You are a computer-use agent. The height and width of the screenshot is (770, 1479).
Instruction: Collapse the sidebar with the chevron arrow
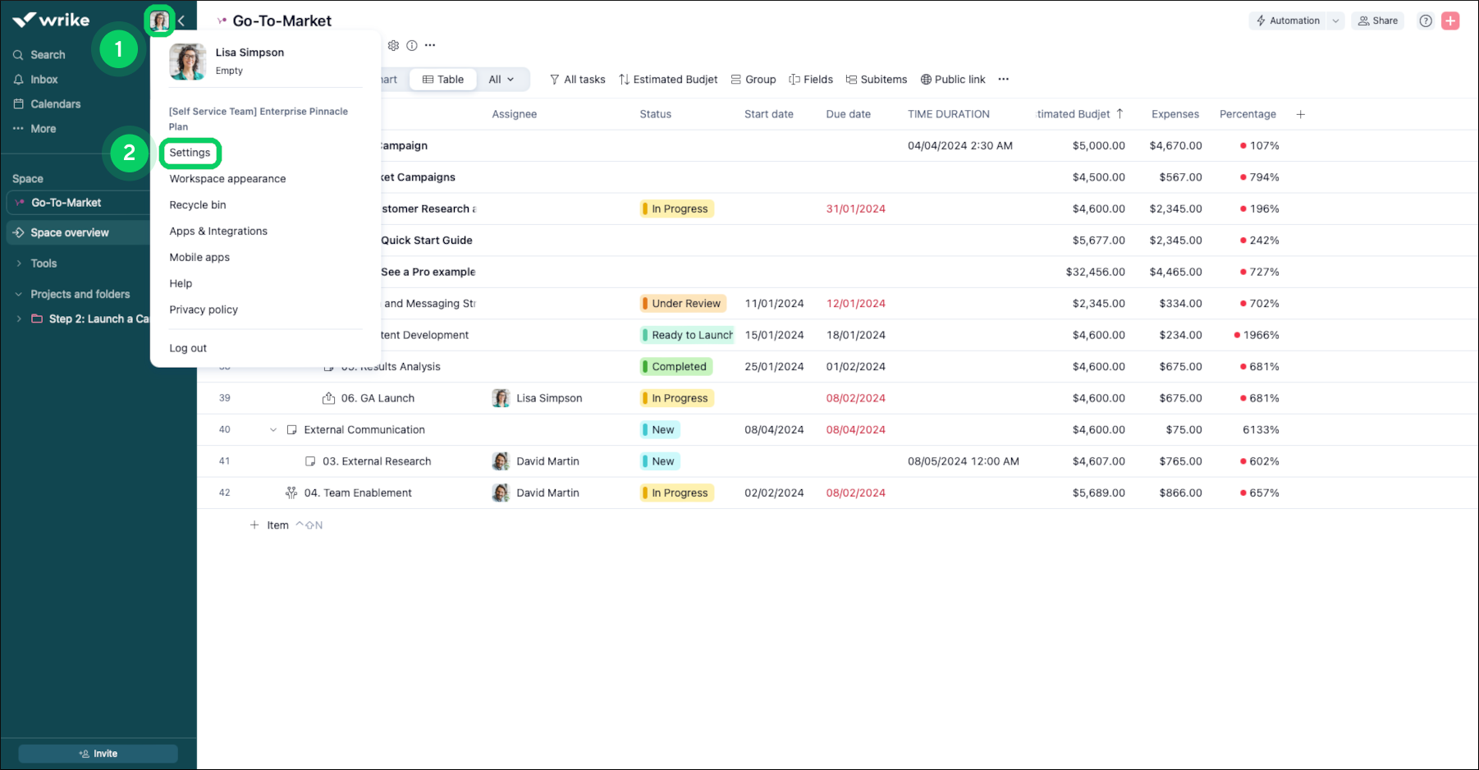181,21
